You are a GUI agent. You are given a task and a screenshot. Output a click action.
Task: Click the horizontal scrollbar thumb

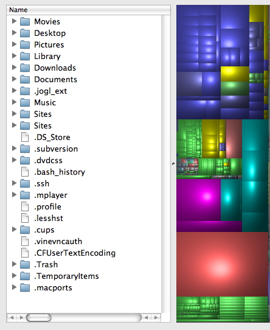39,317
